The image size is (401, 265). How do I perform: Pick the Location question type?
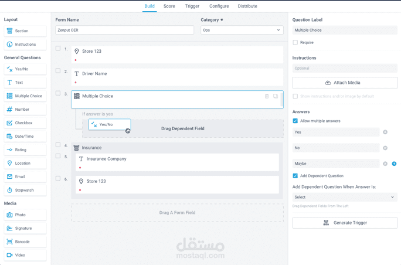point(25,163)
